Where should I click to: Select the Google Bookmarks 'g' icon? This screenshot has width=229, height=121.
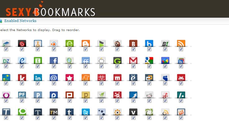pyautogui.click(x=149, y=60)
